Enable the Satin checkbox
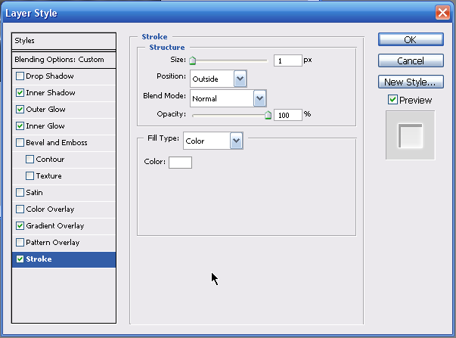 tap(20, 192)
